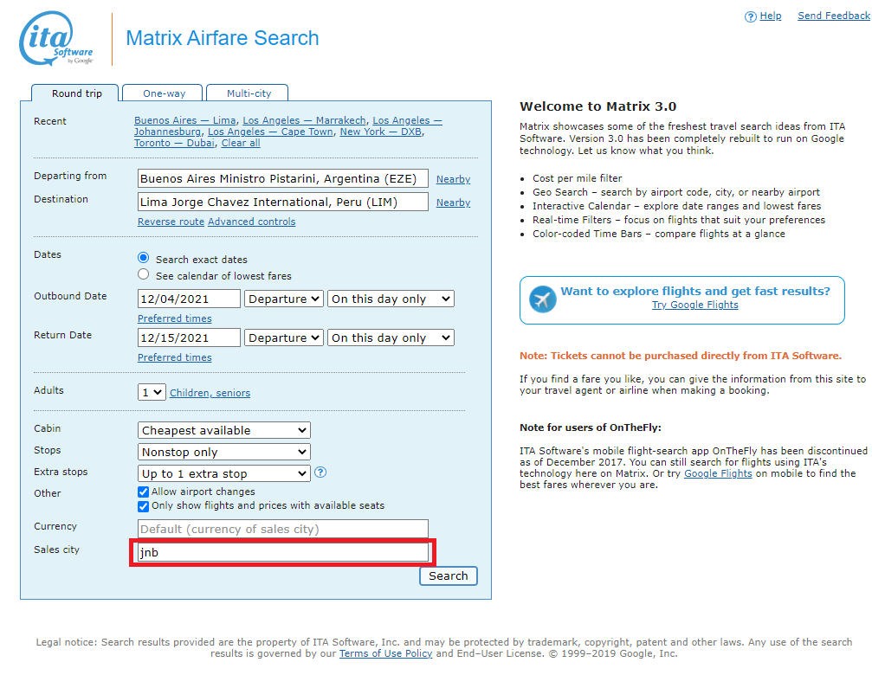
Task: Select recent search Los Angeles — Marrakech
Action: [304, 120]
